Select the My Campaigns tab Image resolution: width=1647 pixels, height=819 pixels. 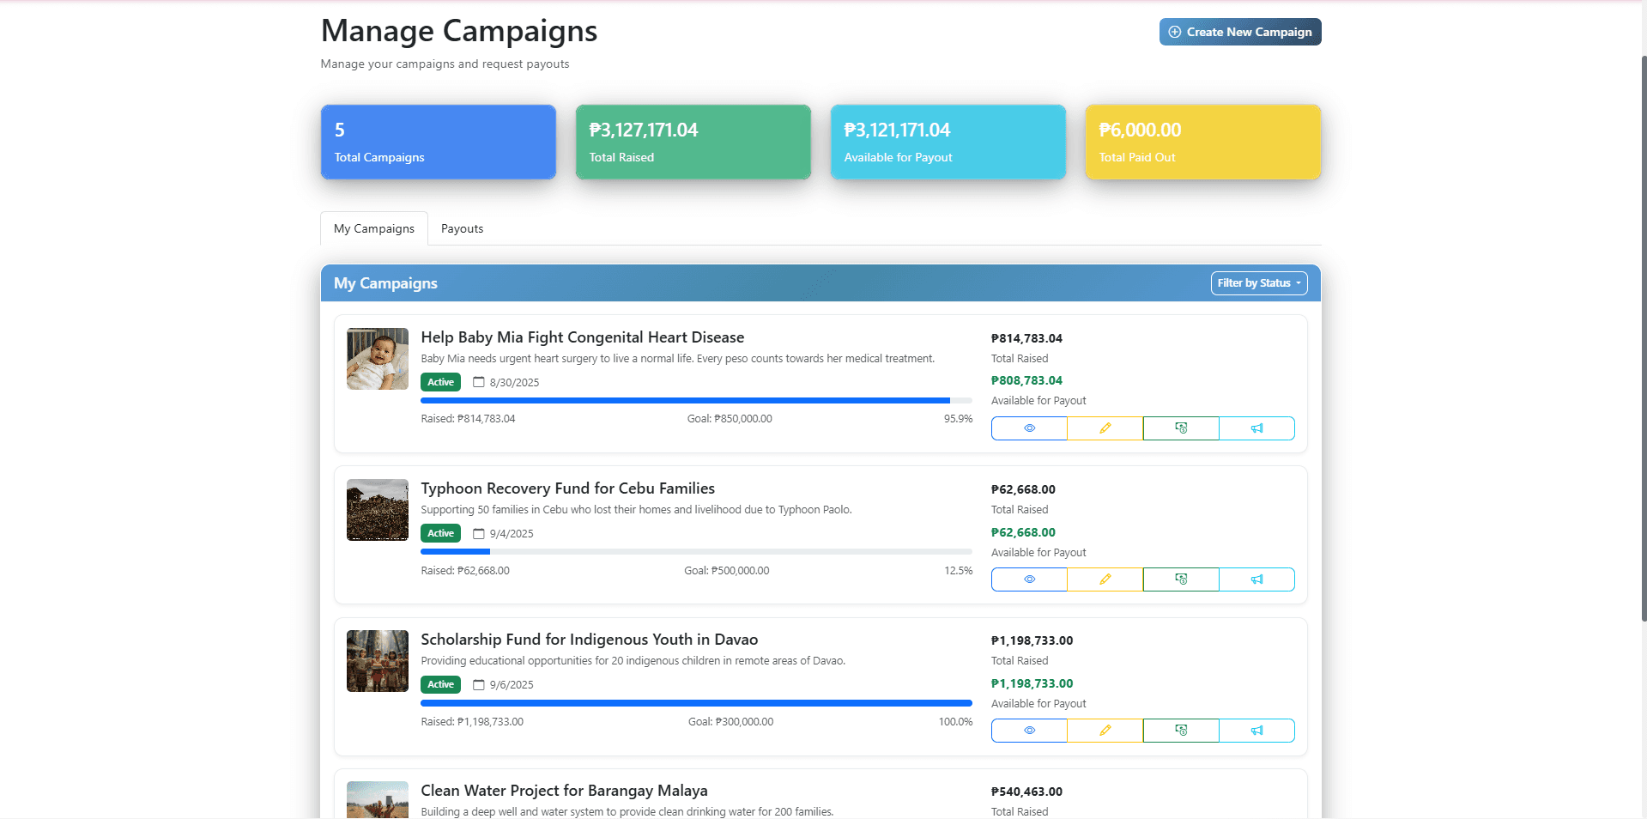[374, 228]
